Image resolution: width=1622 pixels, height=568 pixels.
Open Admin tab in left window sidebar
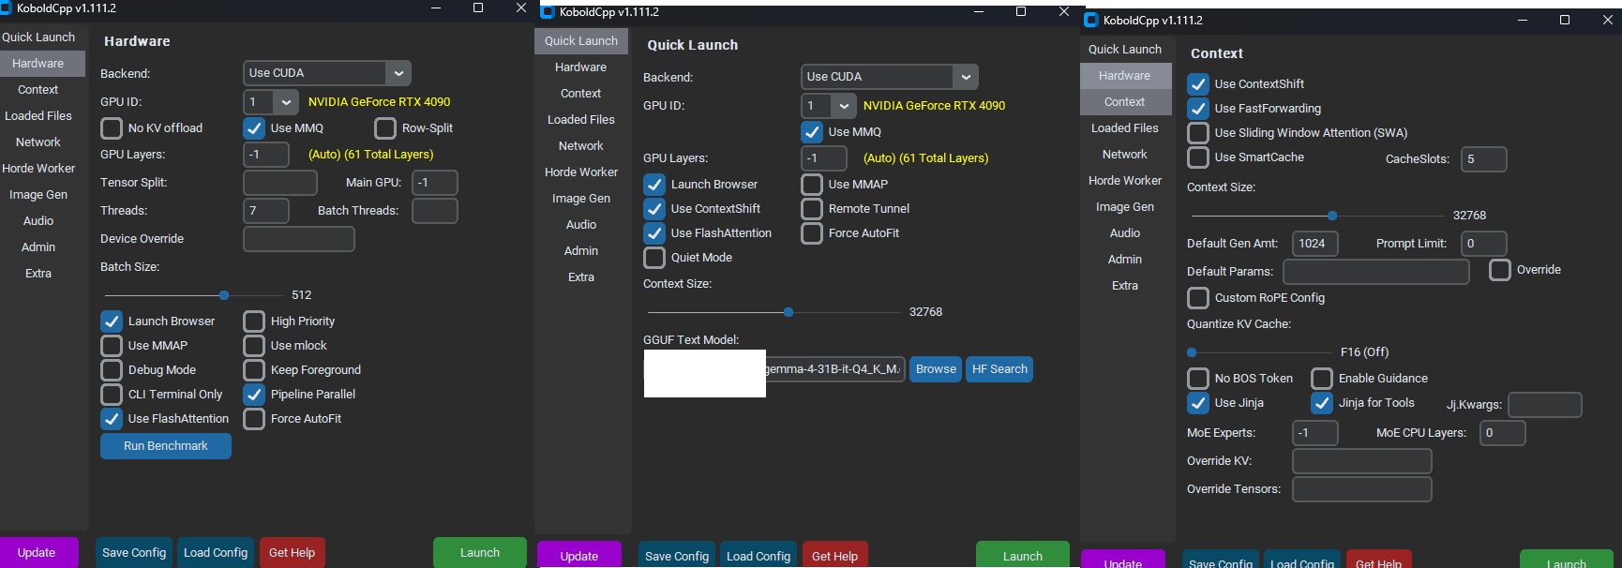coord(38,247)
